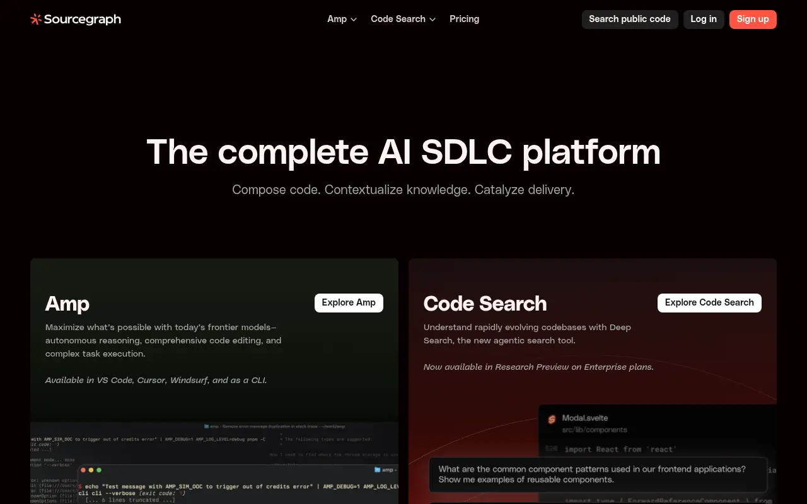Click the yellow dot in terminal window
807x504 pixels.
(x=91, y=470)
